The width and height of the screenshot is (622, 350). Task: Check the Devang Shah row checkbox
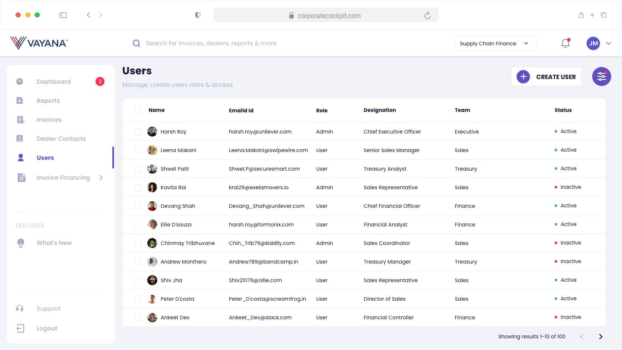coord(138,206)
